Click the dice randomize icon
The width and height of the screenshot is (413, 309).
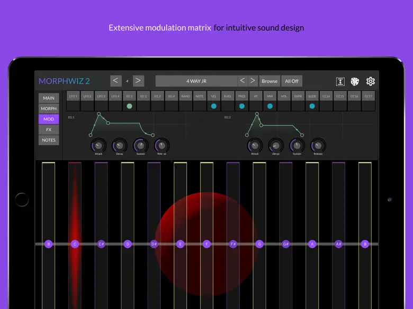point(355,81)
